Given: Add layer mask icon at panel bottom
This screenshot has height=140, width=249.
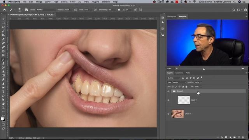Looking at the screenshot, I should point(226,137).
